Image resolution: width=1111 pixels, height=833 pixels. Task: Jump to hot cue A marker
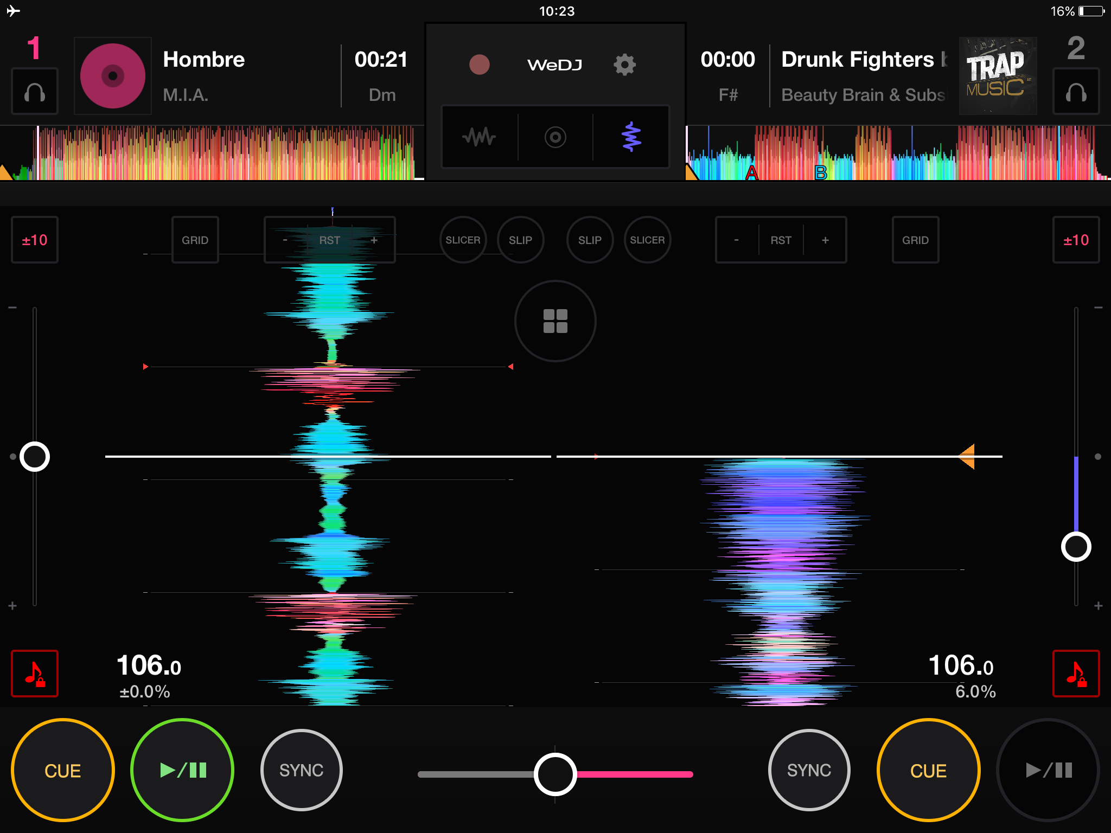[x=751, y=174]
